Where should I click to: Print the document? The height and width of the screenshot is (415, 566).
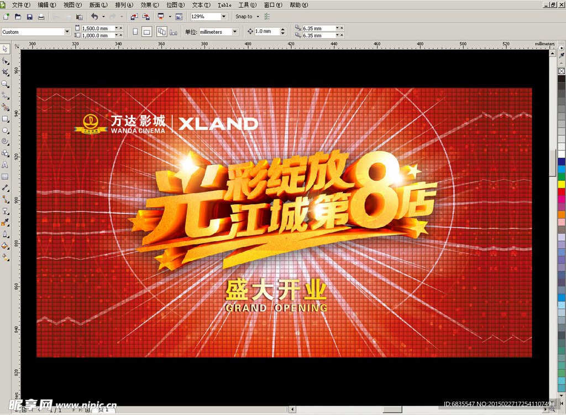[41, 17]
